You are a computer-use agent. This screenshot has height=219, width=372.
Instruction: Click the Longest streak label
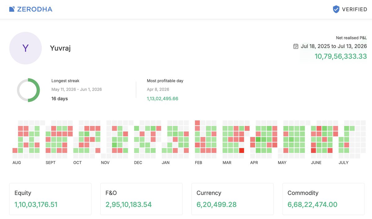pyautogui.click(x=65, y=81)
